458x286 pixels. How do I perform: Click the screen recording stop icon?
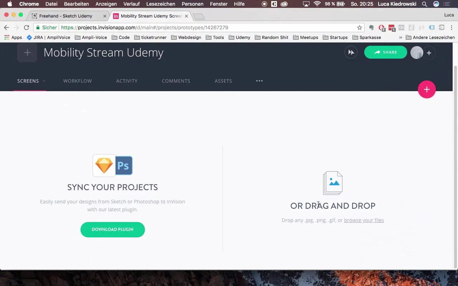pos(264,4)
